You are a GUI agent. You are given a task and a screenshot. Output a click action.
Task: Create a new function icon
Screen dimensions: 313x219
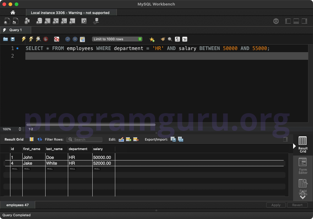coord(72,21)
